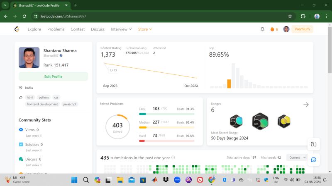Click the frontend development tag

42,104
